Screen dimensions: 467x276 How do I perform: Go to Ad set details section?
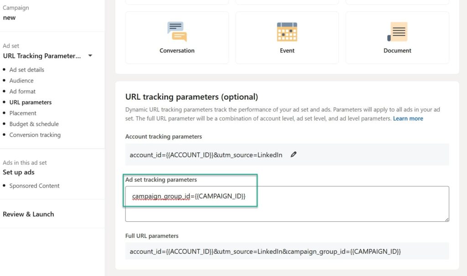[26, 70]
